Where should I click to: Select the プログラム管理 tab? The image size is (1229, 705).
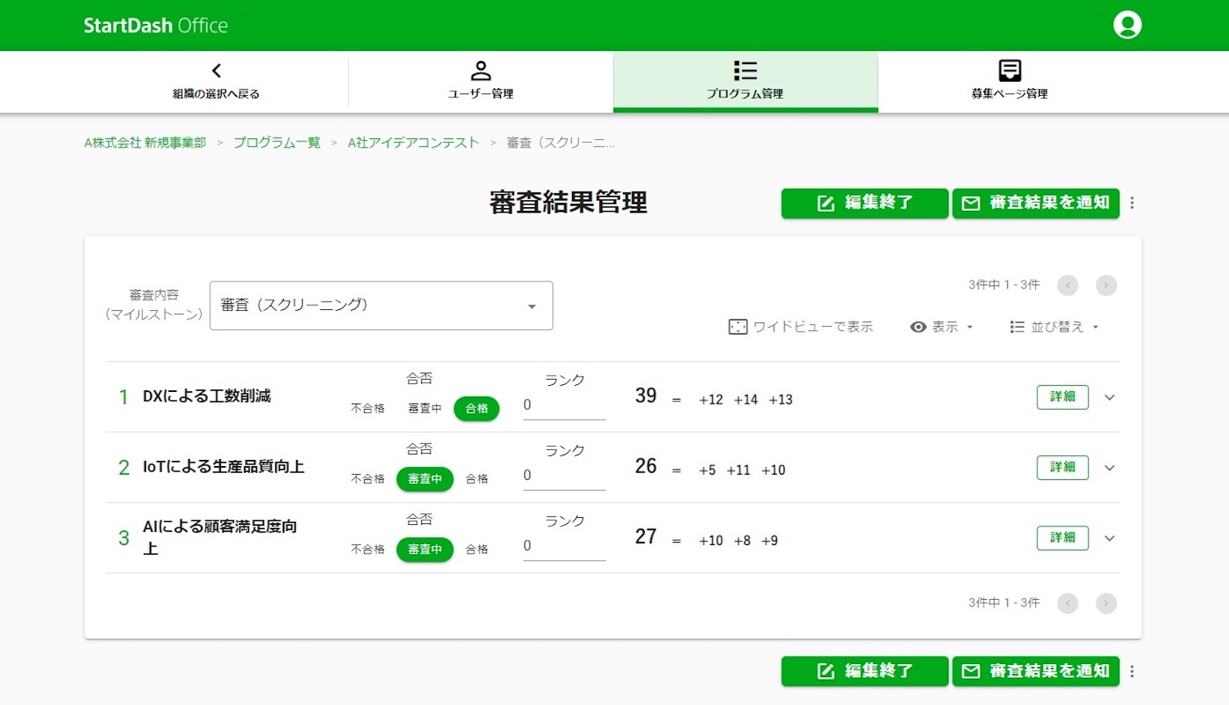pos(745,81)
